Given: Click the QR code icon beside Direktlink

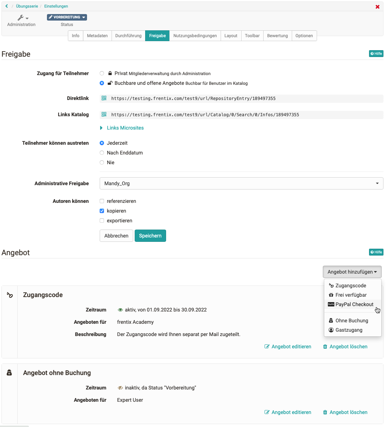Looking at the screenshot, I should [x=104, y=98].
